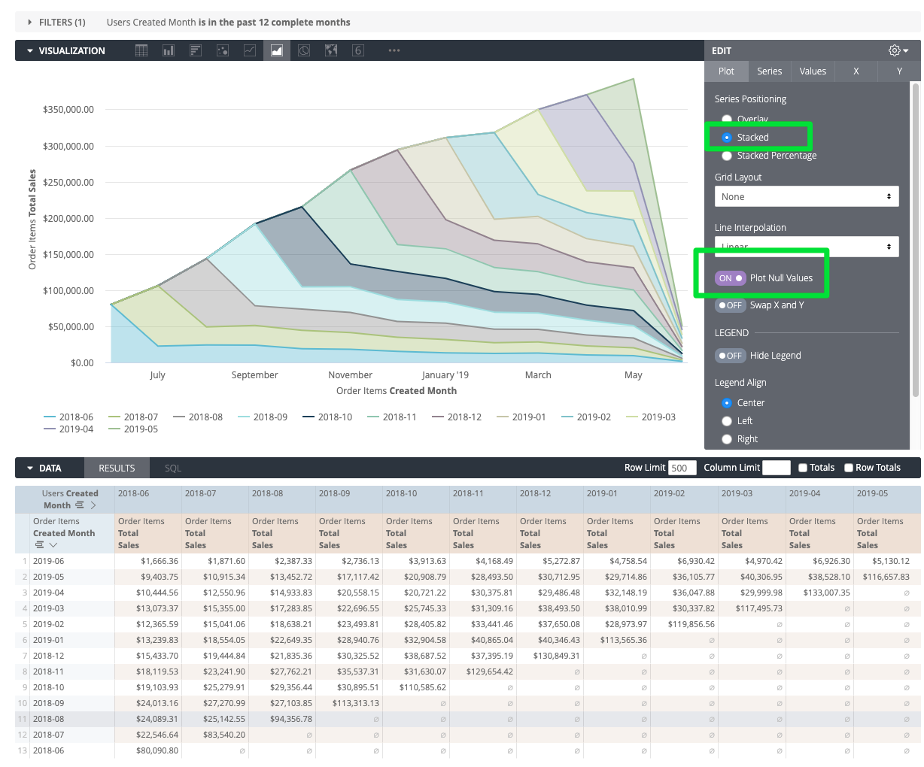Select the Single Value visualization icon
The height and width of the screenshot is (767, 924).
pos(358,50)
